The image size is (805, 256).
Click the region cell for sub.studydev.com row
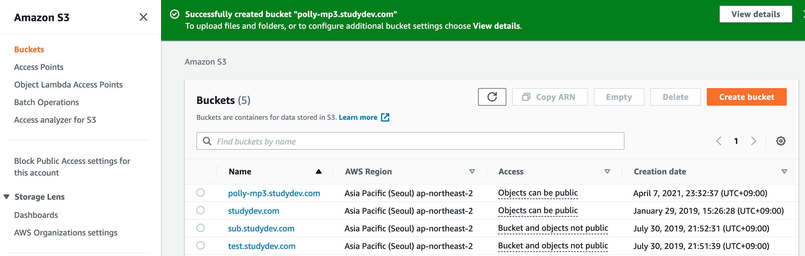tap(408, 228)
